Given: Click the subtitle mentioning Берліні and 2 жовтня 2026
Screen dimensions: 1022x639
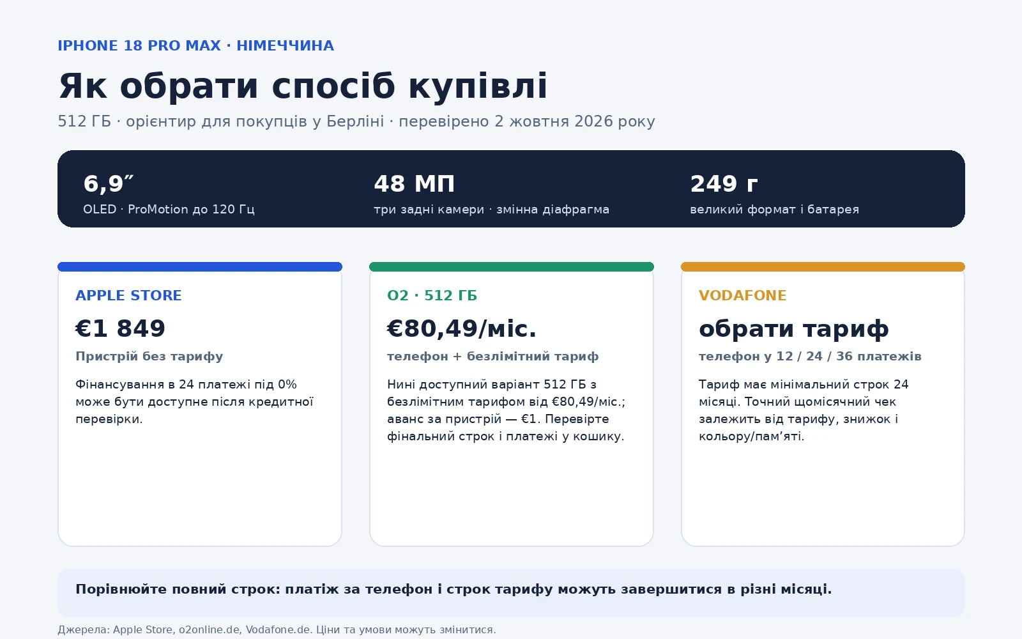Looking at the screenshot, I should click(356, 121).
